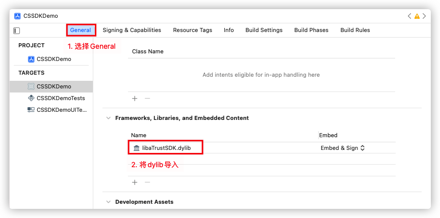Select CSSDKDemoTests target
Viewport: 440px width, 218px height.
(x=60, y=98)
